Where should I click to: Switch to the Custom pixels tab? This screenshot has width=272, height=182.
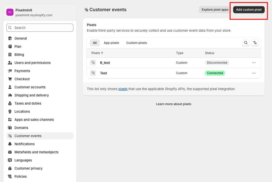coord(137,43)
